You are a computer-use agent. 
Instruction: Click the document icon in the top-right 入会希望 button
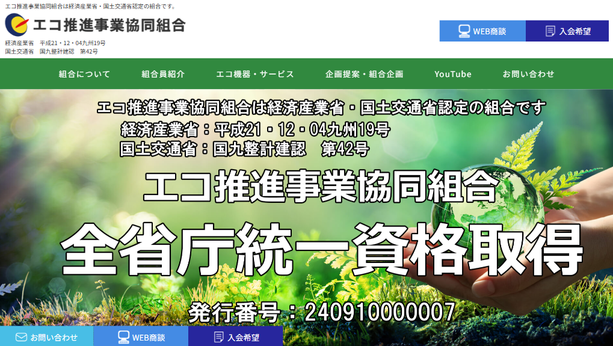click(550, 31)
